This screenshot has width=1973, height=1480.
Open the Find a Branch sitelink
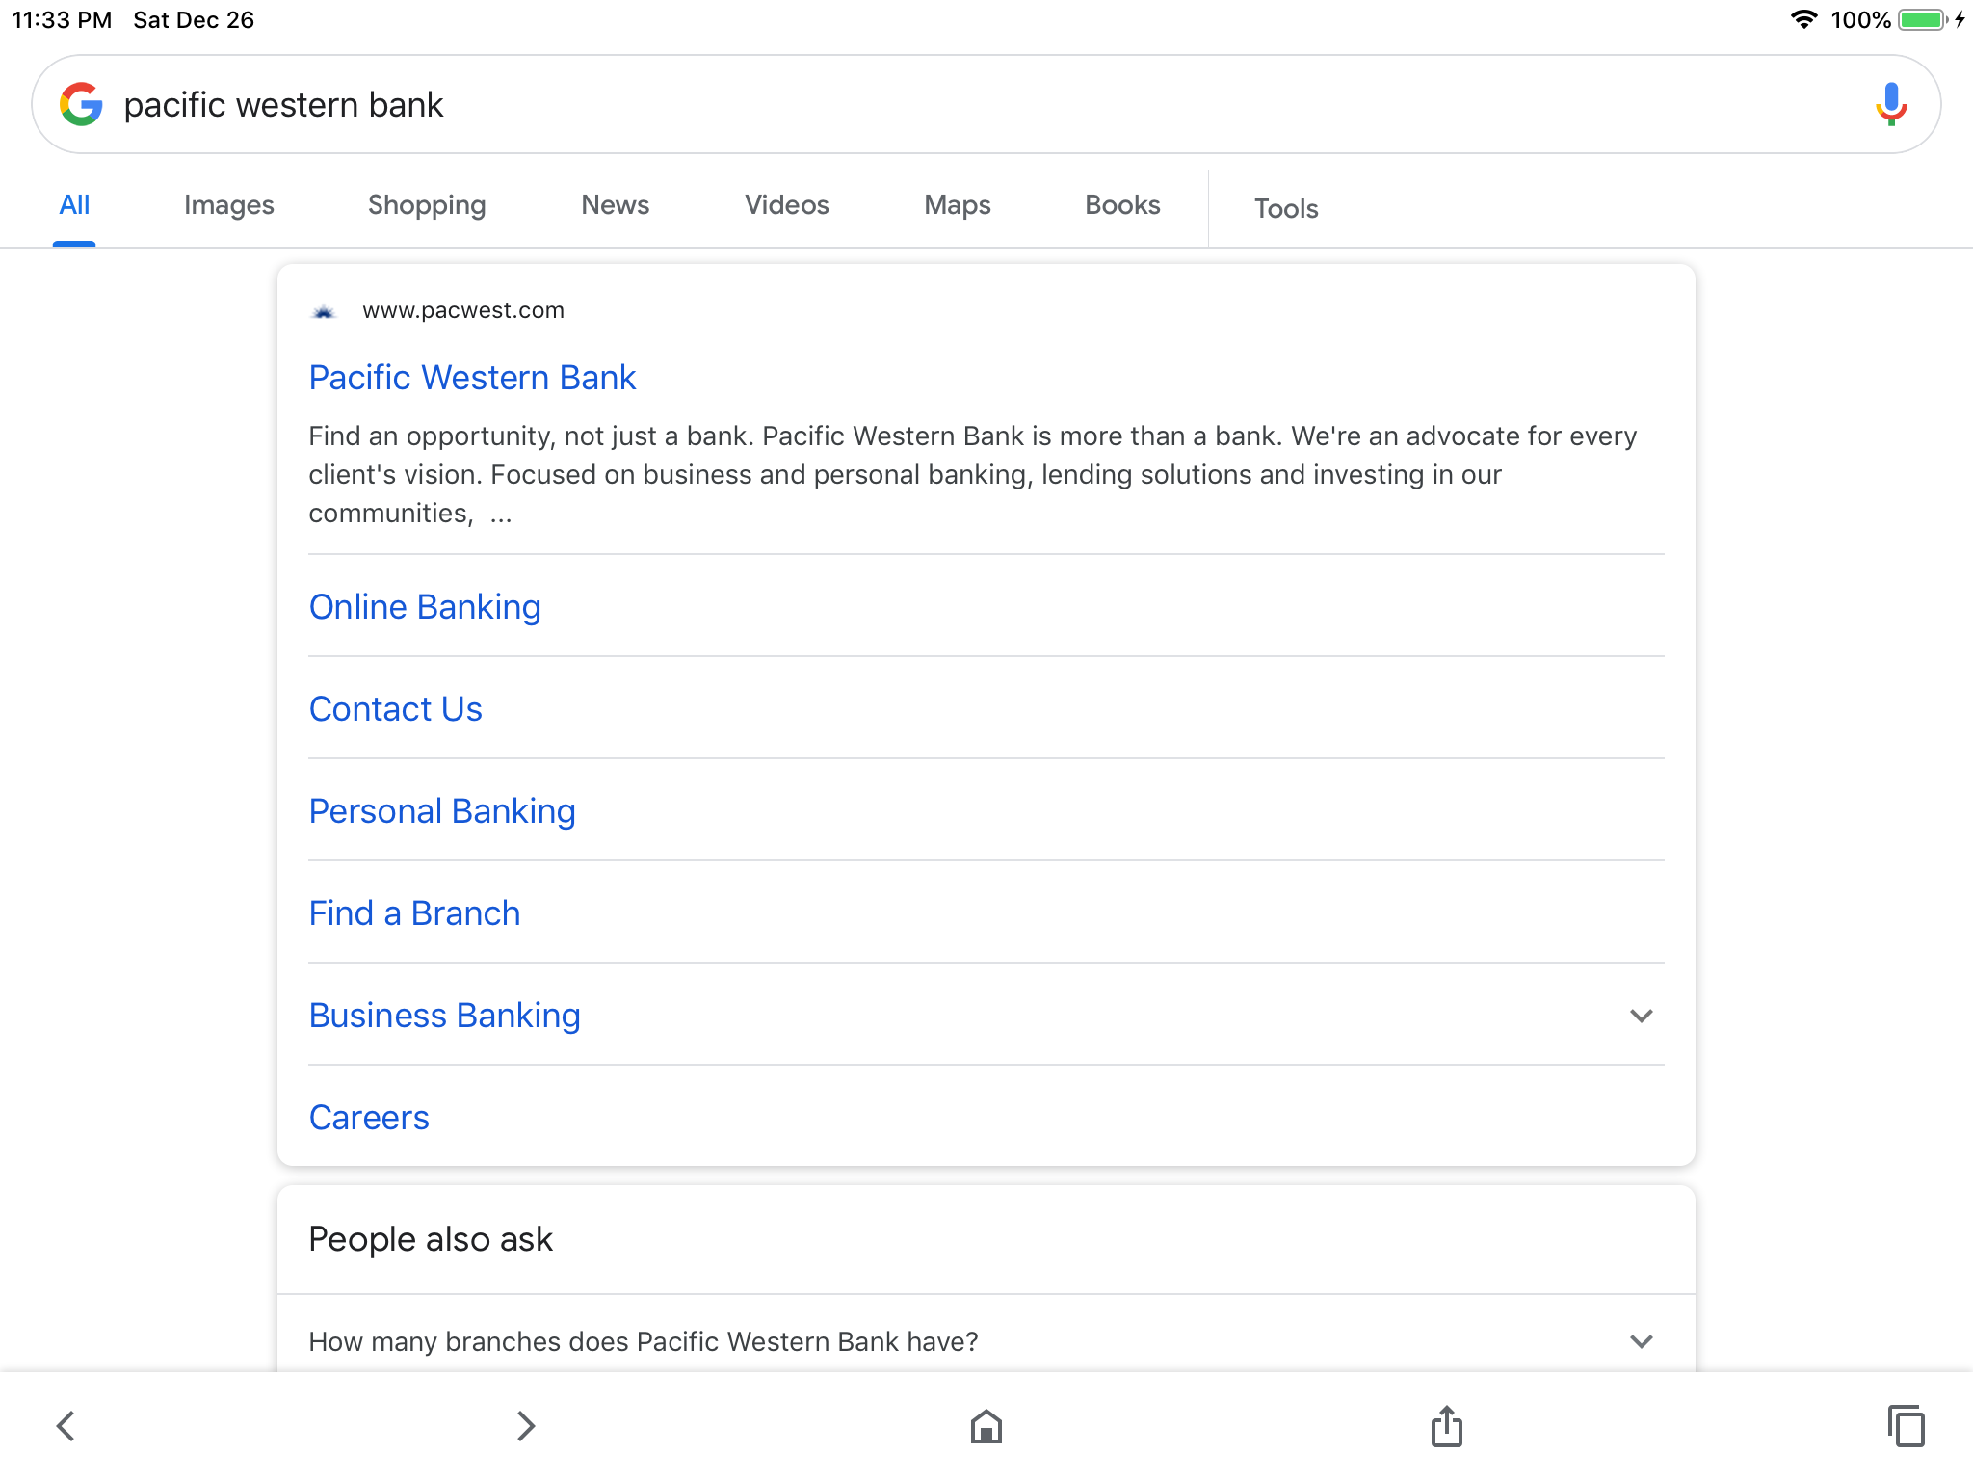coord(414,913)
